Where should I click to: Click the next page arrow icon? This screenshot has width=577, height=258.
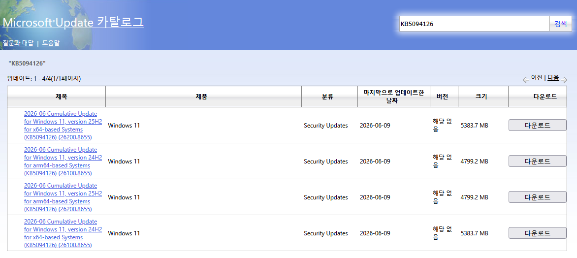564,79
